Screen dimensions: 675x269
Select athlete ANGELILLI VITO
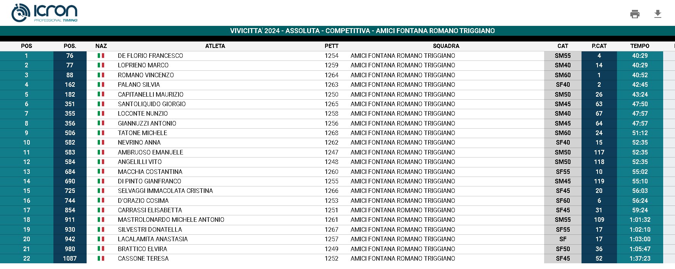point(140,162)
